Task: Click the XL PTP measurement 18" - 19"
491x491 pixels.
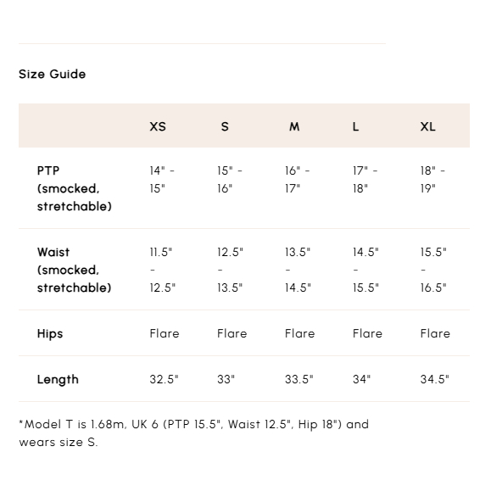Action: click(x=432, y=180)
